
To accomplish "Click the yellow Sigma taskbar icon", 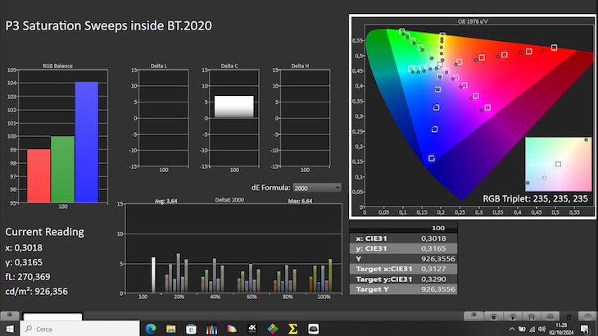I will 292,329.
